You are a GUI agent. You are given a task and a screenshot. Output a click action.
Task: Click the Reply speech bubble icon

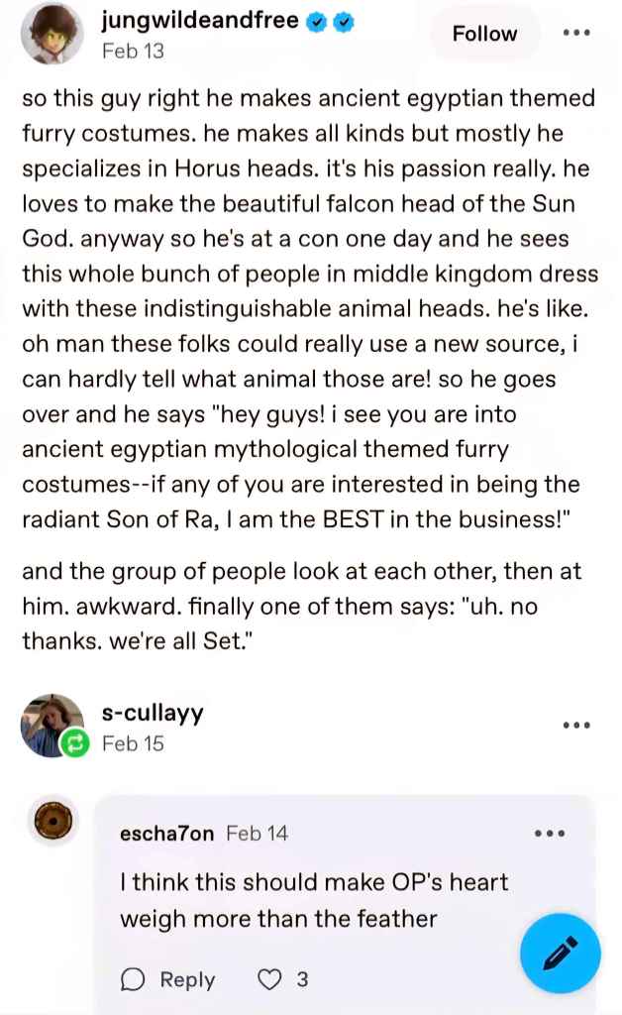[x=133, y=979]
